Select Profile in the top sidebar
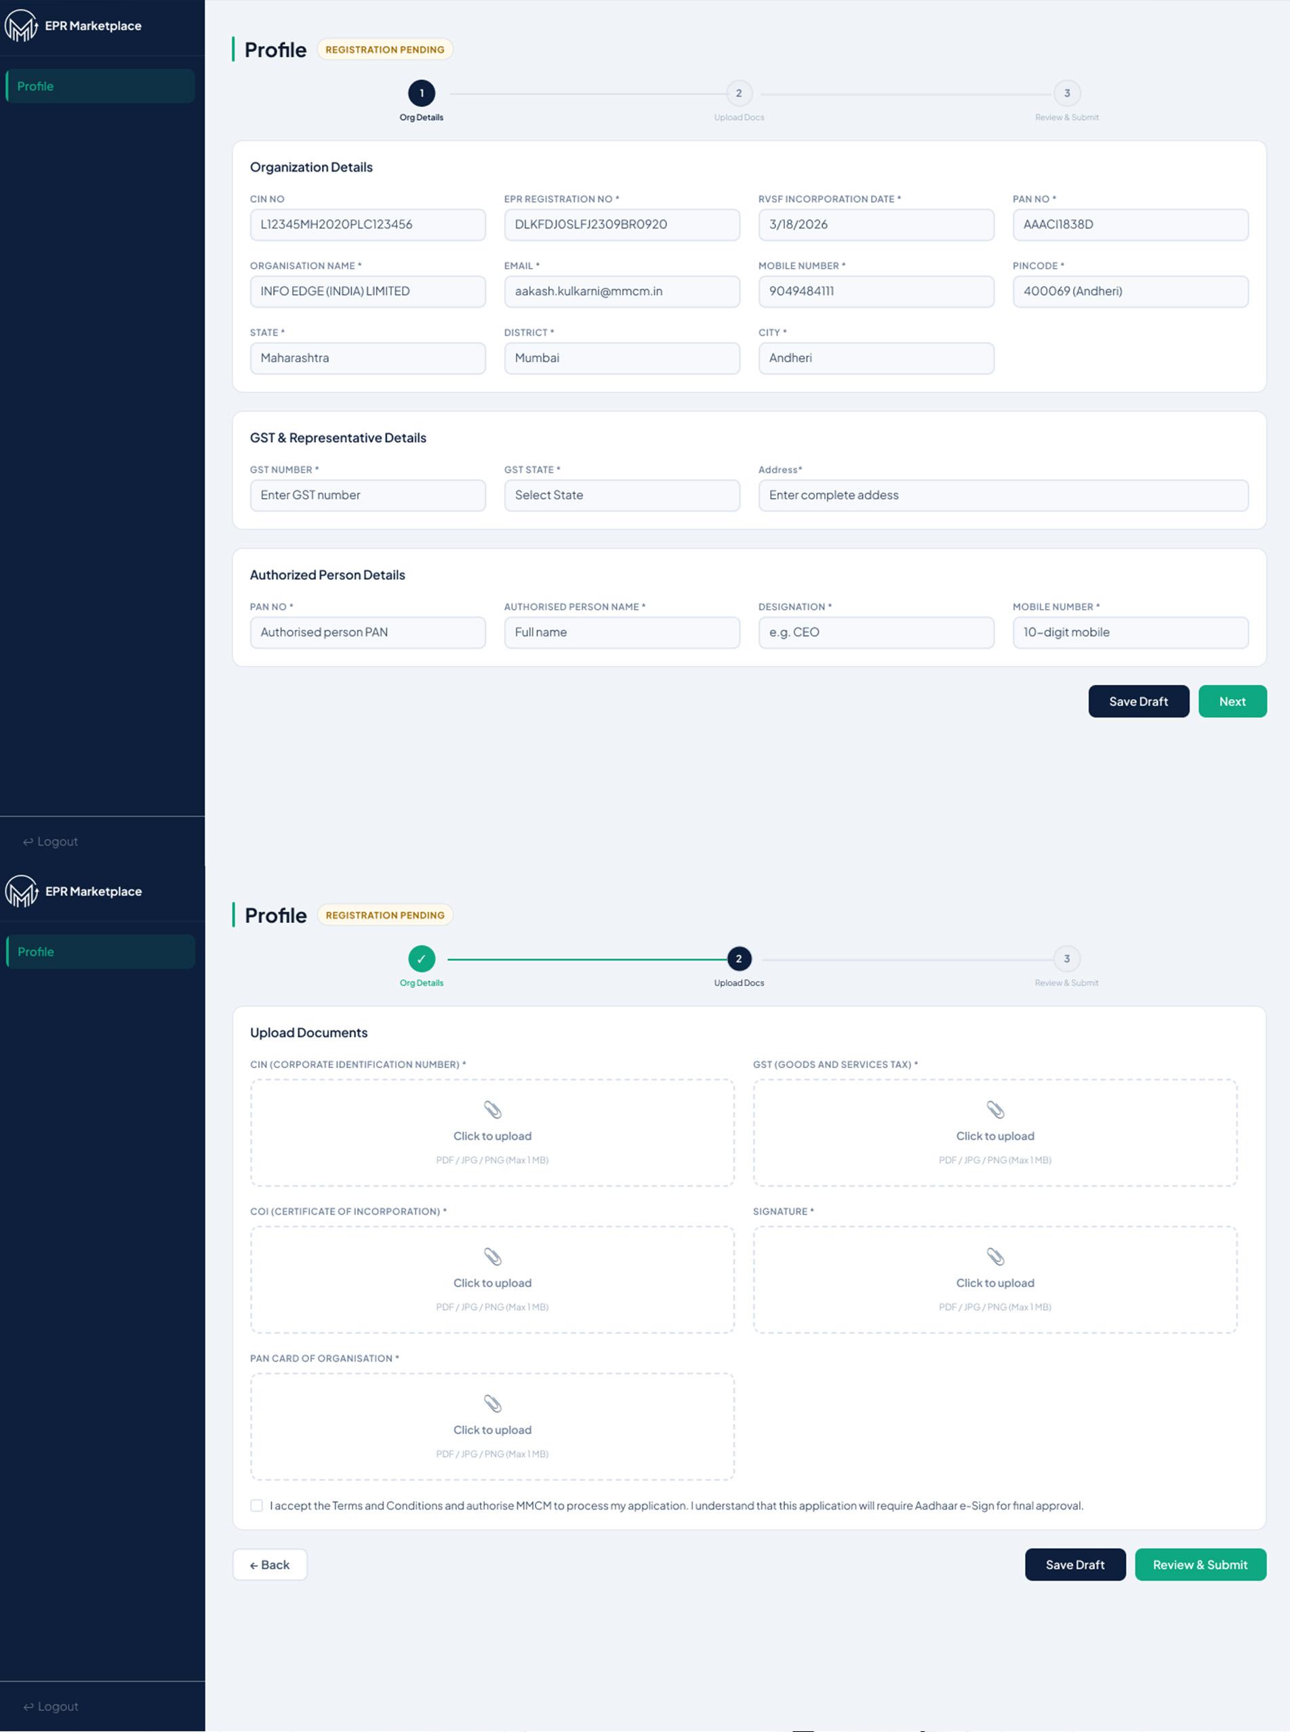The image size is (1290, 1732). coord(100,86)
